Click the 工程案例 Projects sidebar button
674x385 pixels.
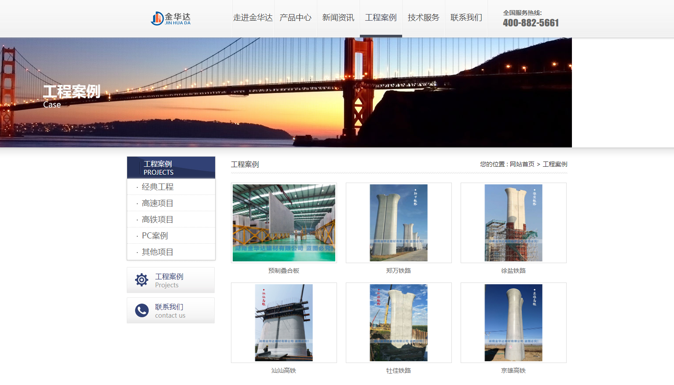171,280
